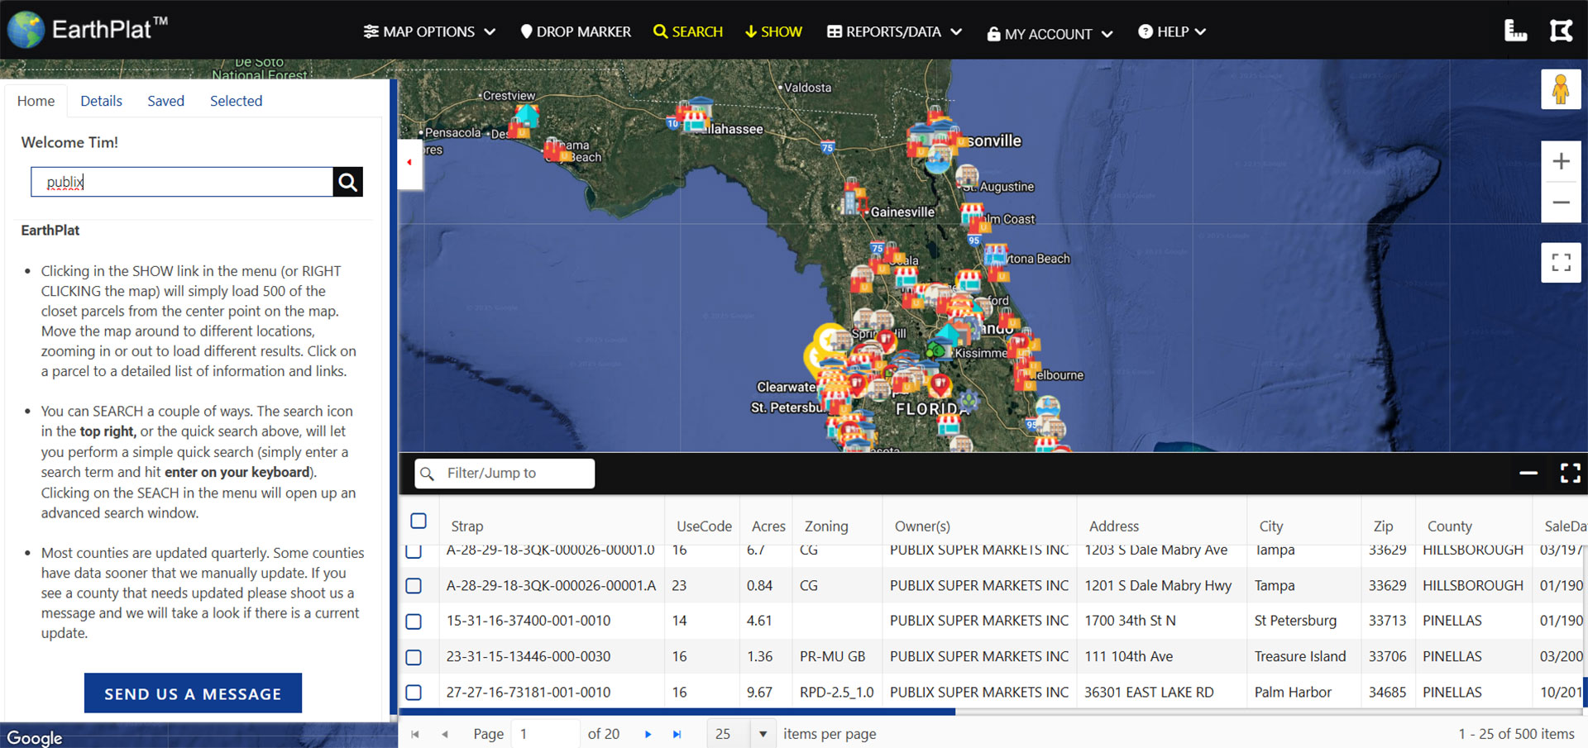This screenshot has height=748, width=1588.
Task: Click the EarthPlat globe logo
Action: (26, 30)
